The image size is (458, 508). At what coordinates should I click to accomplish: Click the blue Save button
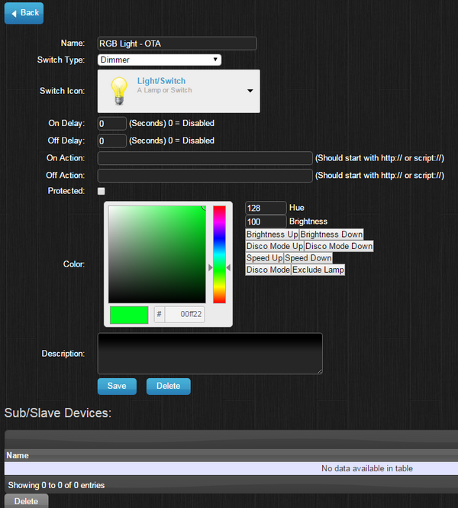117,386
